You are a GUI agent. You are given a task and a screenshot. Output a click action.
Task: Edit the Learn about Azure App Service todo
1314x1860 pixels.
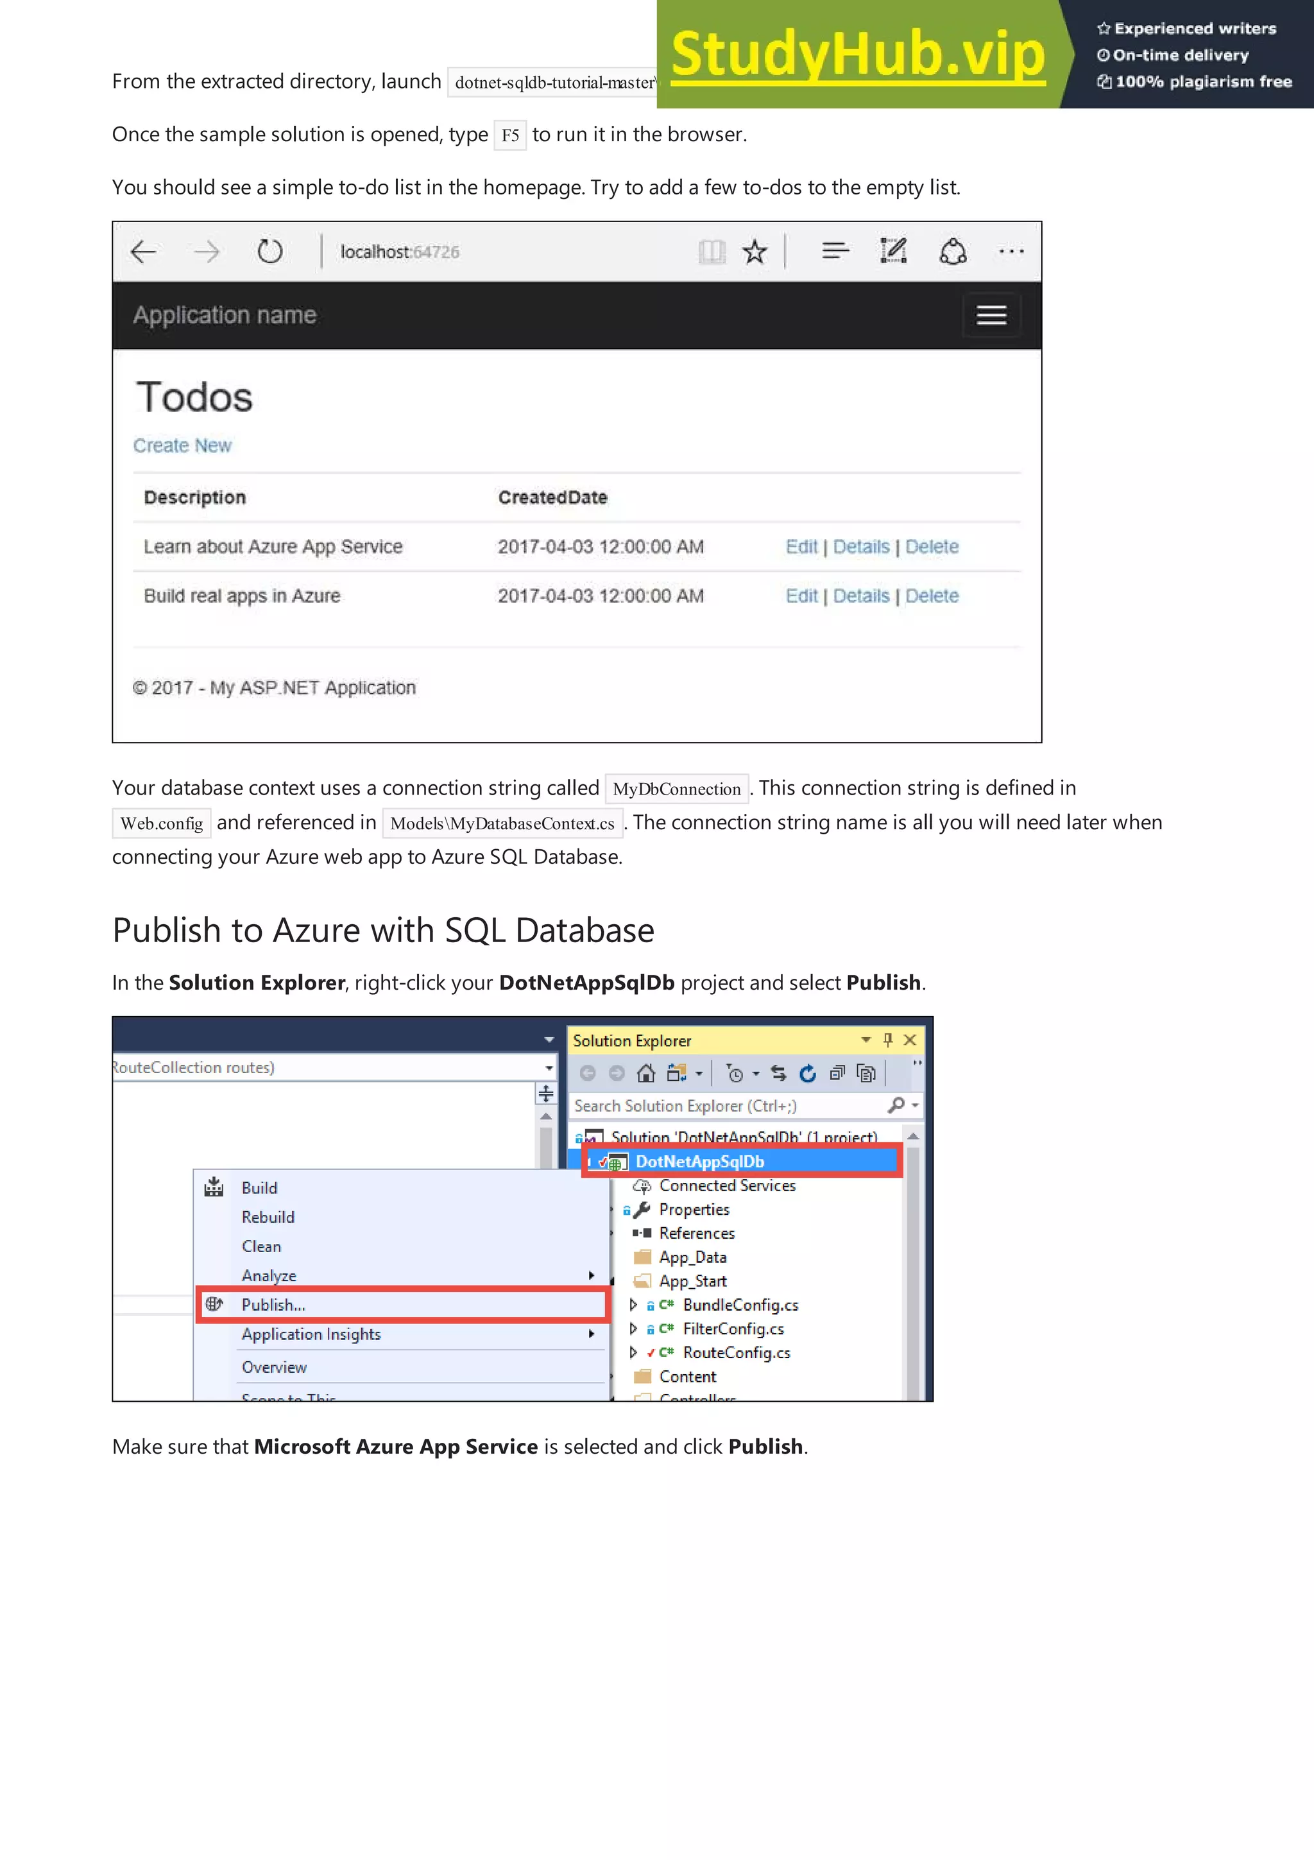tap(801, 547)
